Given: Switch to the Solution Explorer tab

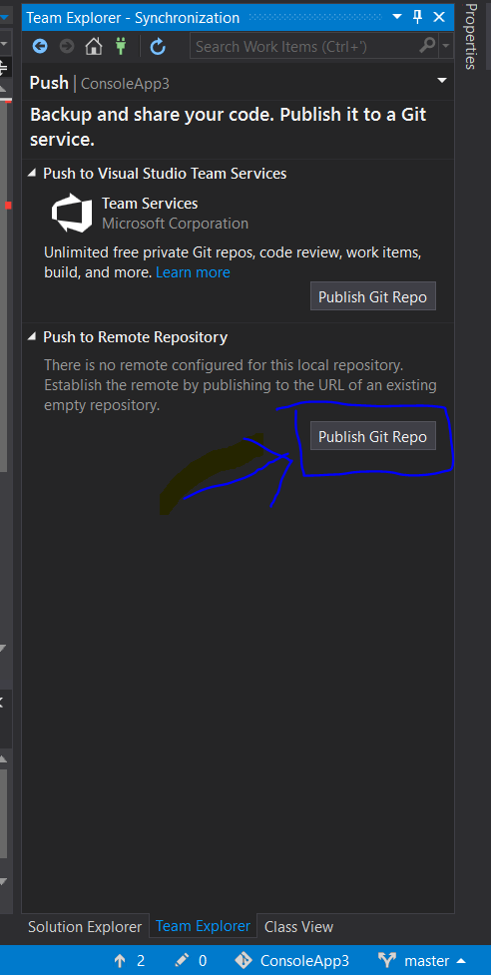Looking at the screenshot, I should (x=85, y=926).
